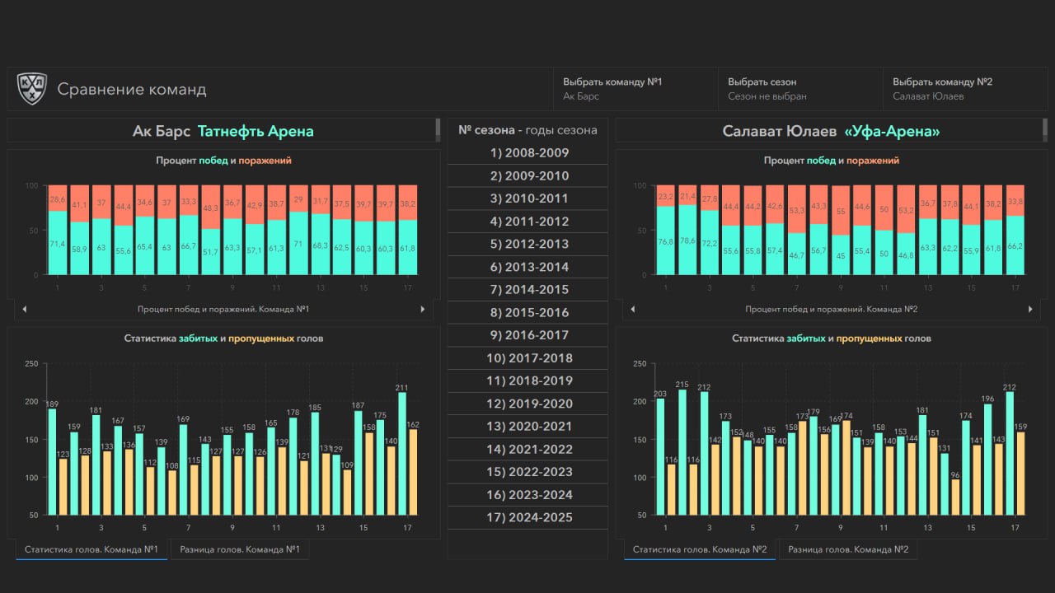The image size is (1055, 593).
Task: Click 'Процент побед и поражений. Команда №1' caption
Action: 223,309
